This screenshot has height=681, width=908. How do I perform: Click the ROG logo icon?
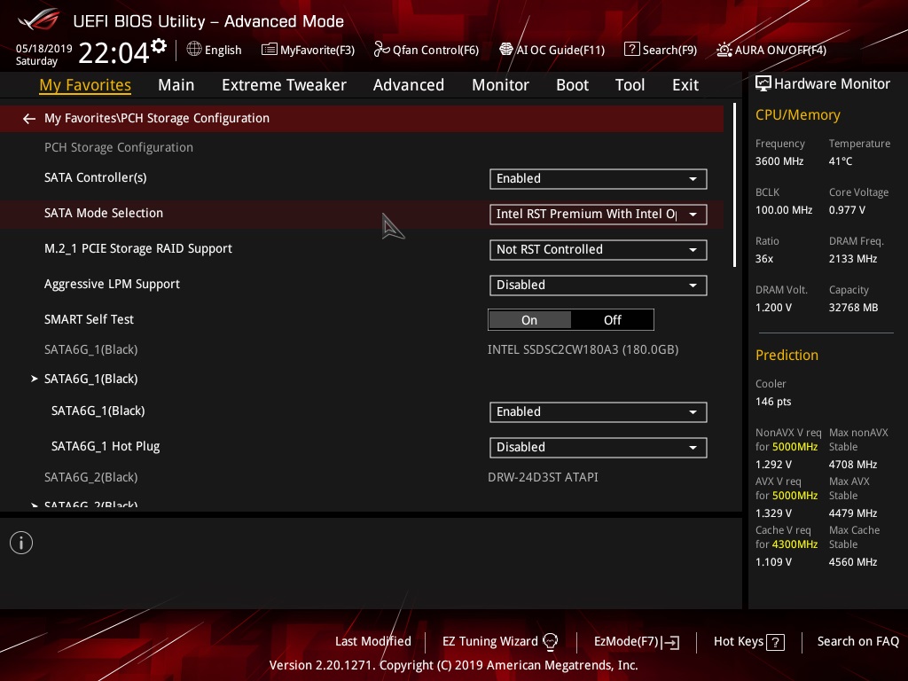pyautogui.click(x=38, y=20)
